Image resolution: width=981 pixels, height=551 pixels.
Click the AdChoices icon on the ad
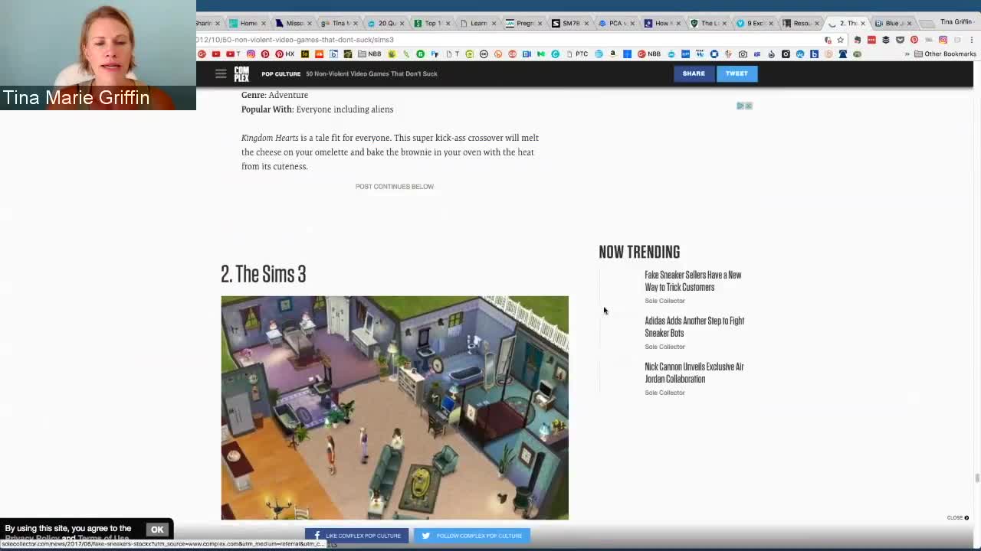[740, 106]
